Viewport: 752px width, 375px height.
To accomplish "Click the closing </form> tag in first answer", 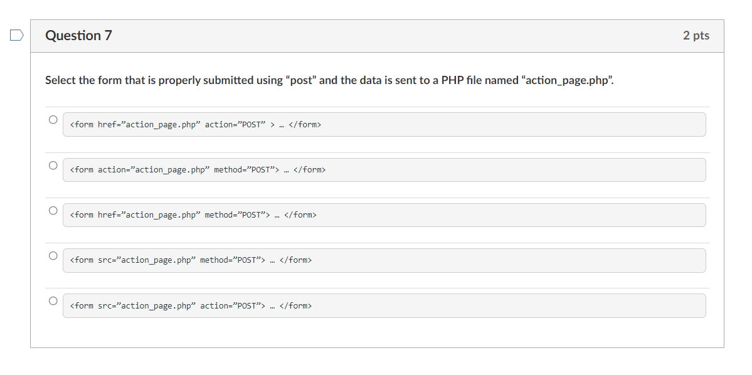I will pos(305,124).
